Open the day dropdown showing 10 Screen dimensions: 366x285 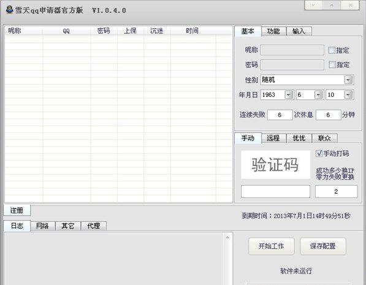pos(348,95)
